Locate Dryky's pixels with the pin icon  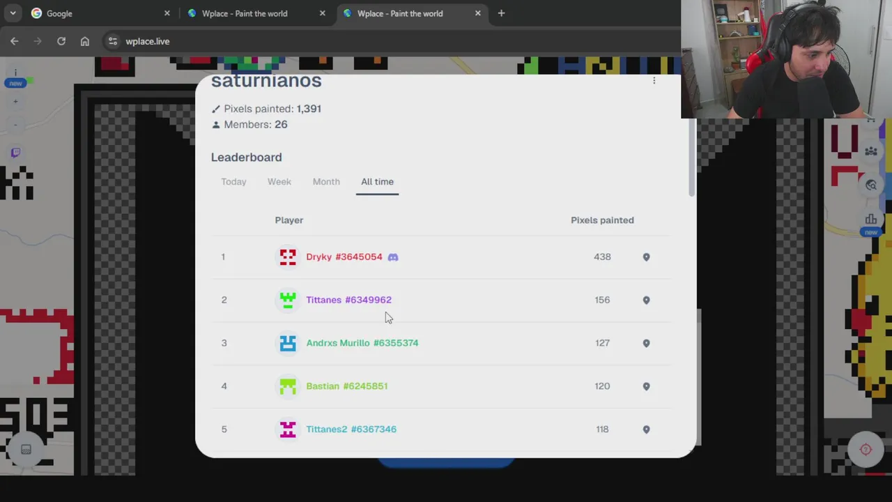646,257
